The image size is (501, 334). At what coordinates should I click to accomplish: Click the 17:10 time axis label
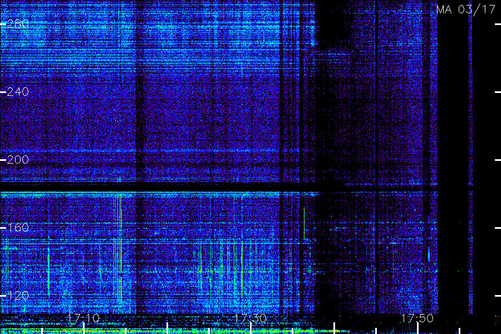[83, 318]
